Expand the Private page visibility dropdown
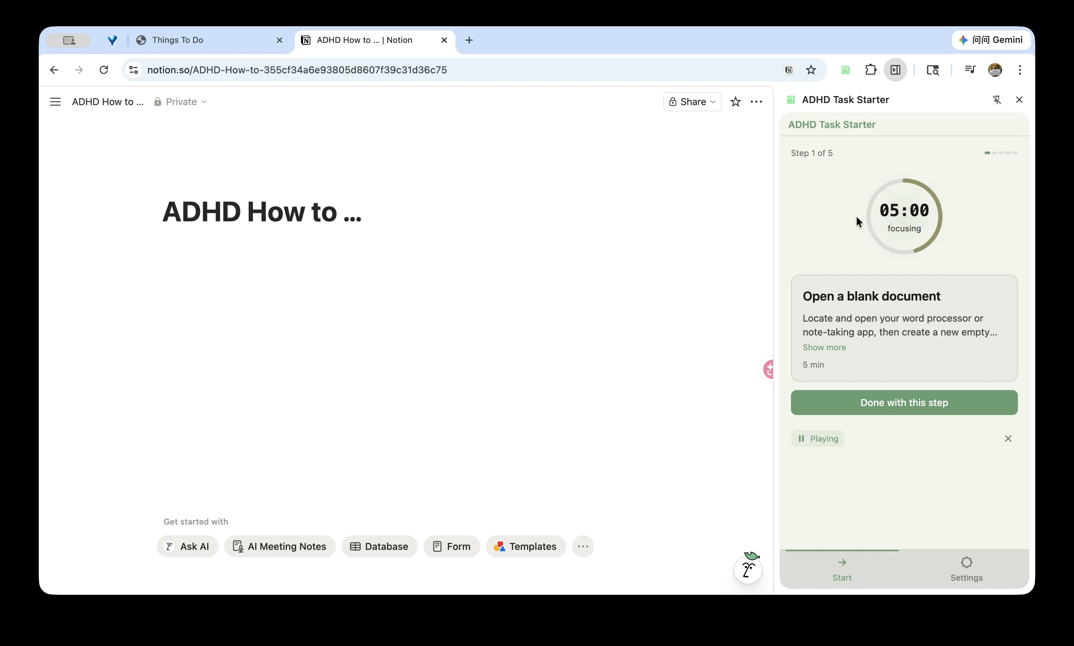The image size is (1074, 646). (x=180, y=102)
